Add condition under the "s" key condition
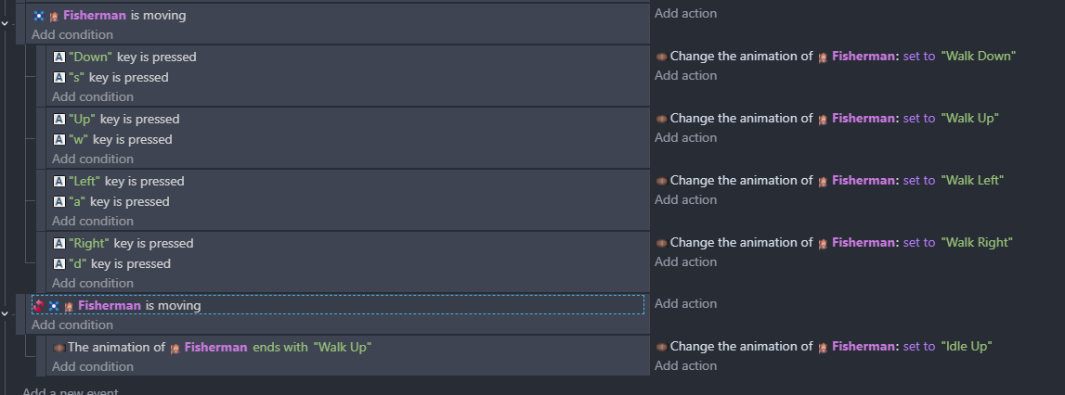This screenshot has height=395, width=1065. tap(93, 96)
